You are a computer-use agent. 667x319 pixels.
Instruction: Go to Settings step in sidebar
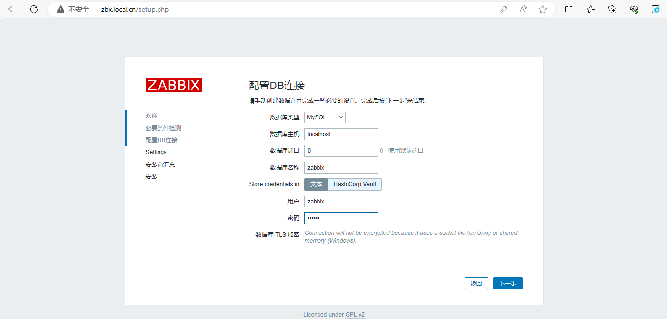156,152
